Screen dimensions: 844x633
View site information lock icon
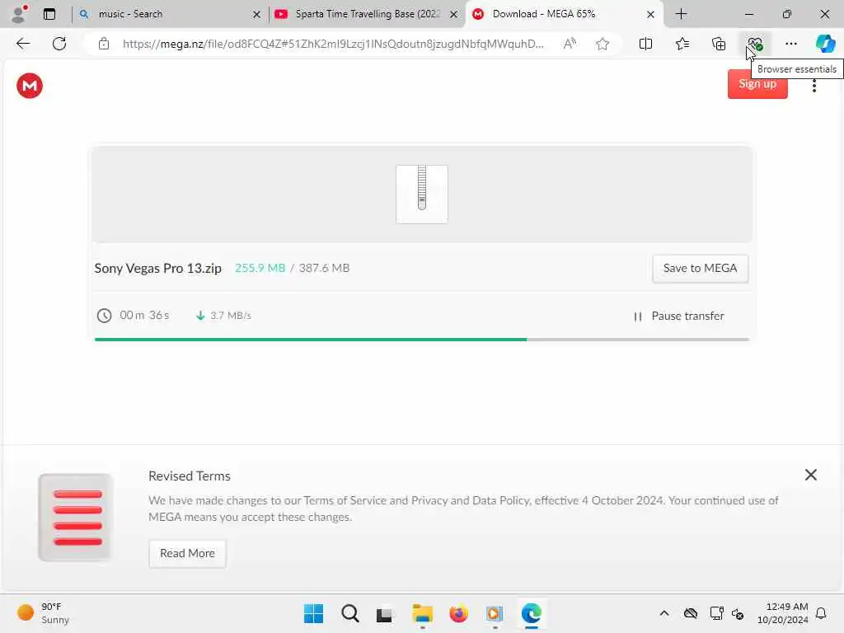pyautogui.click(x=103, y=44)
